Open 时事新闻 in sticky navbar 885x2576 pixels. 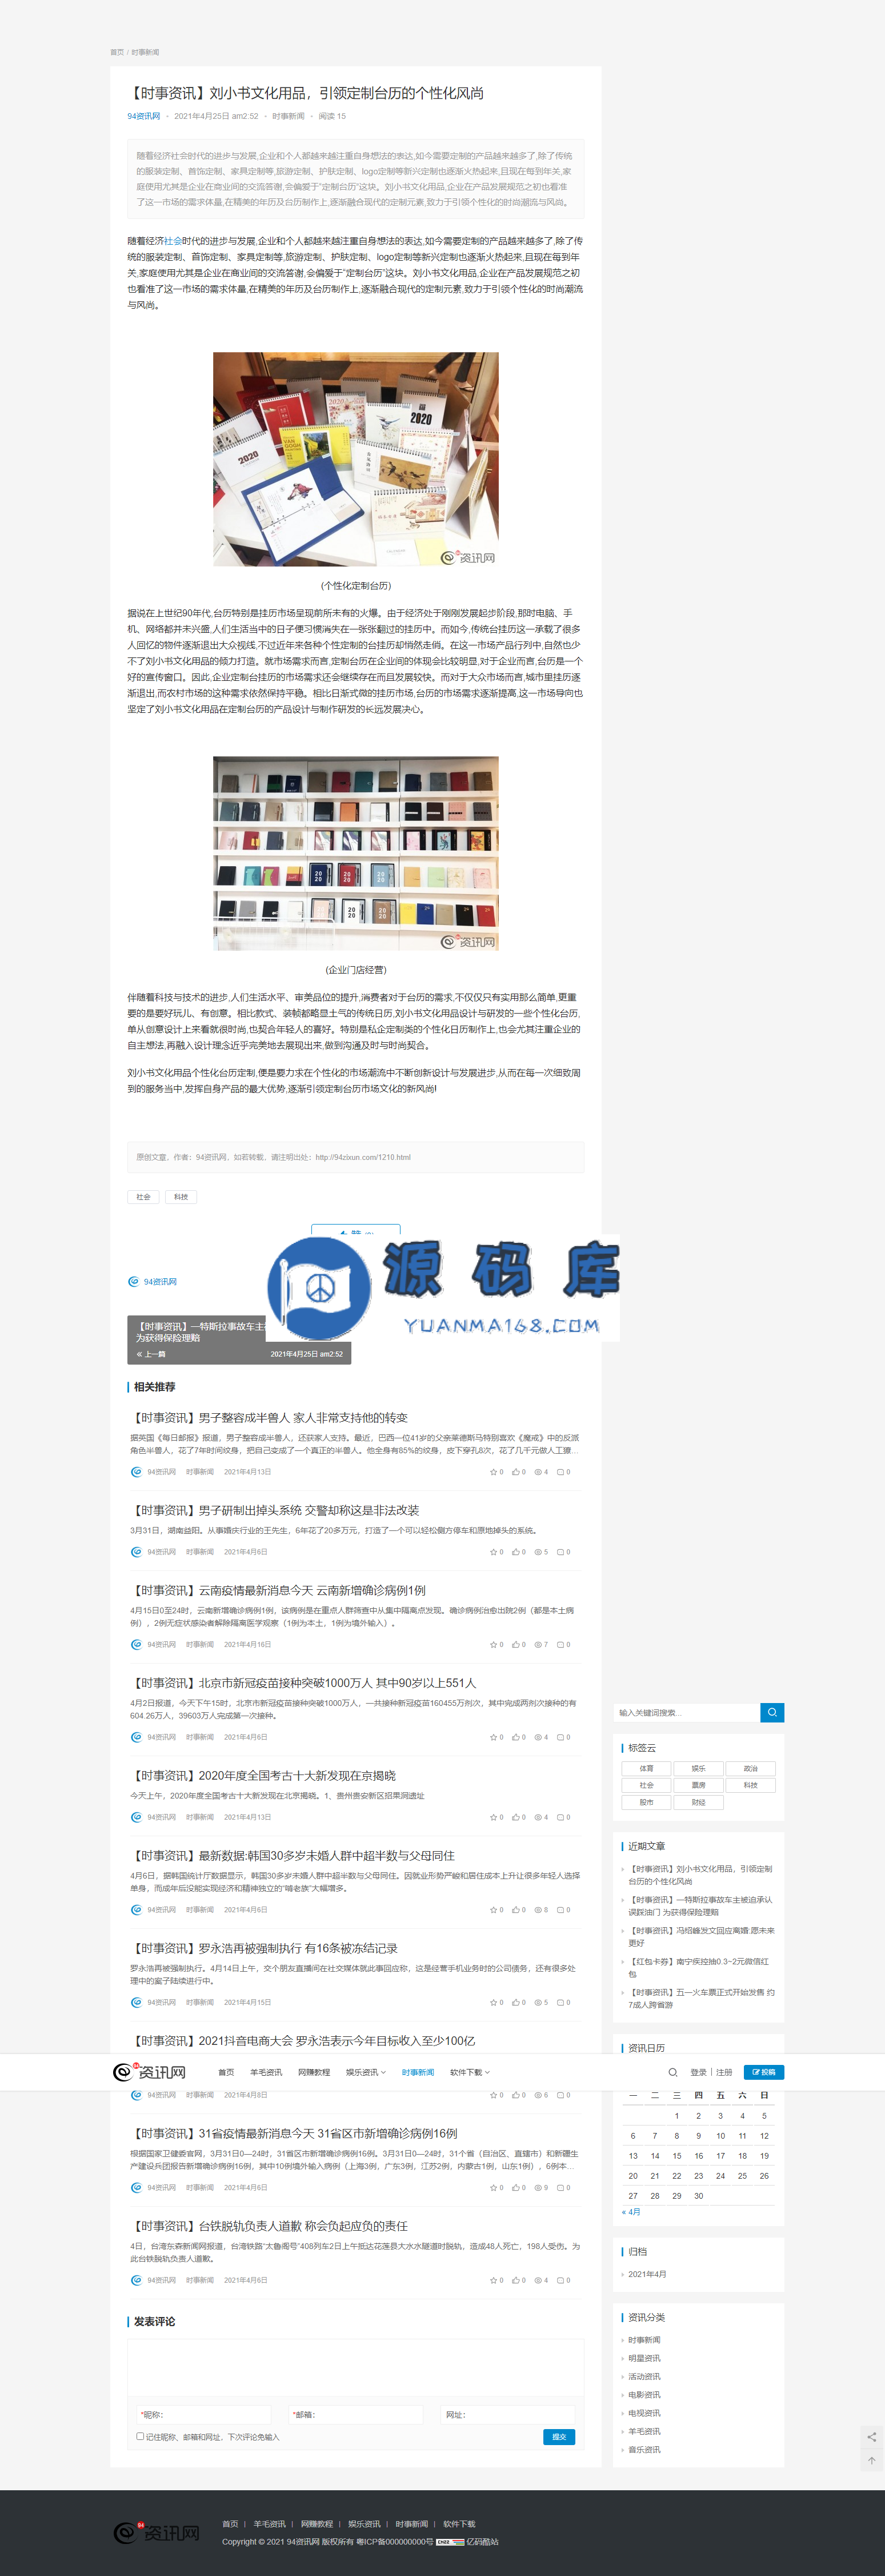[x=418, y=2072]
